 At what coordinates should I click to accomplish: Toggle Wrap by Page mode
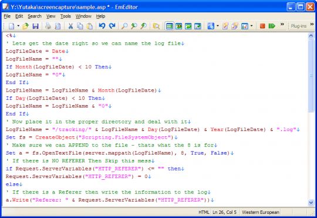198,26
